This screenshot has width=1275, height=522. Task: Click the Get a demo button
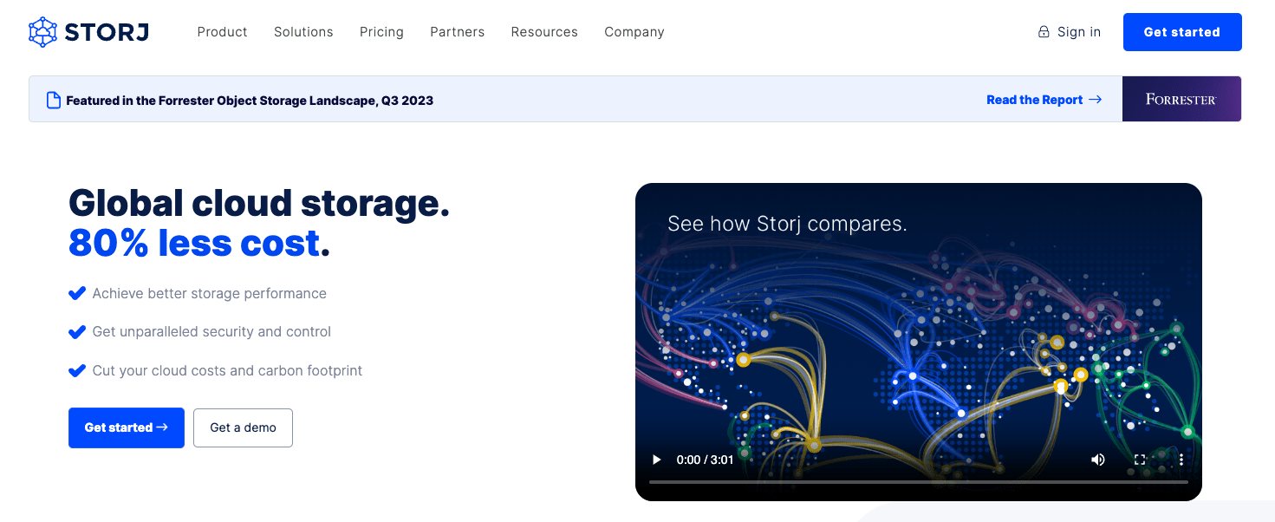point(243,427)
